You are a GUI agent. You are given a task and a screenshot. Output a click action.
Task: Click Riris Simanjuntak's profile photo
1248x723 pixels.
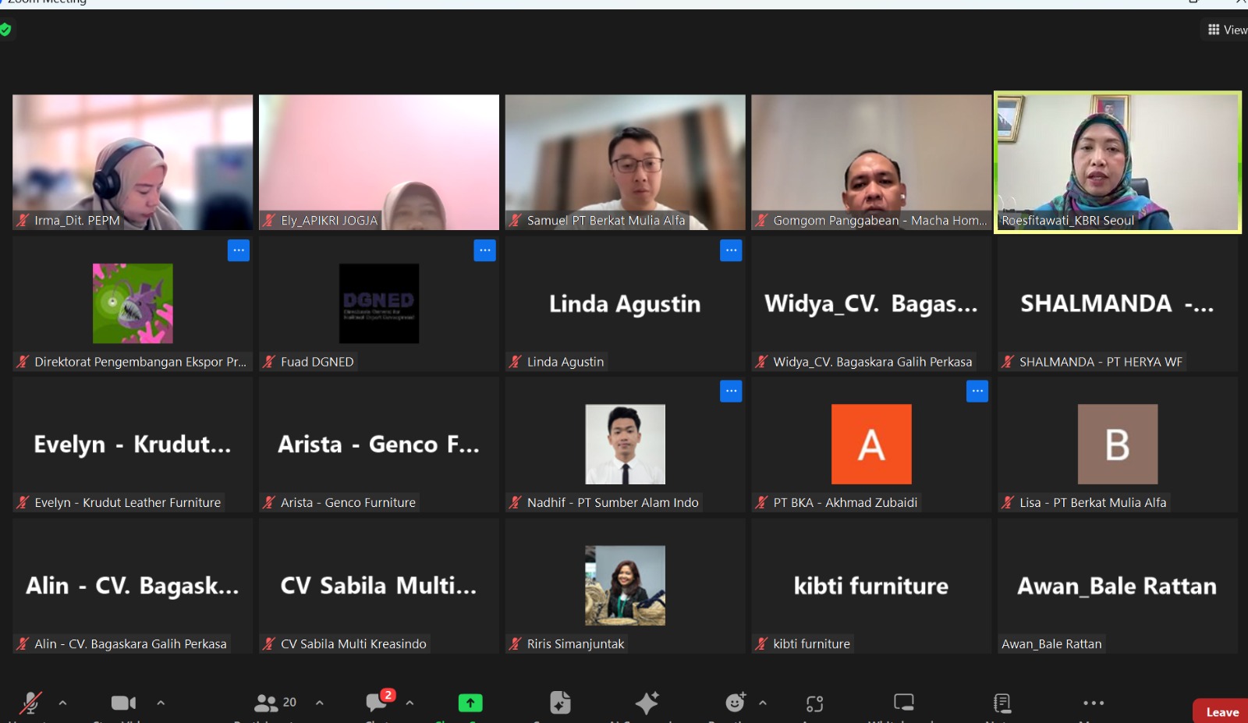(x=626, y=586)
